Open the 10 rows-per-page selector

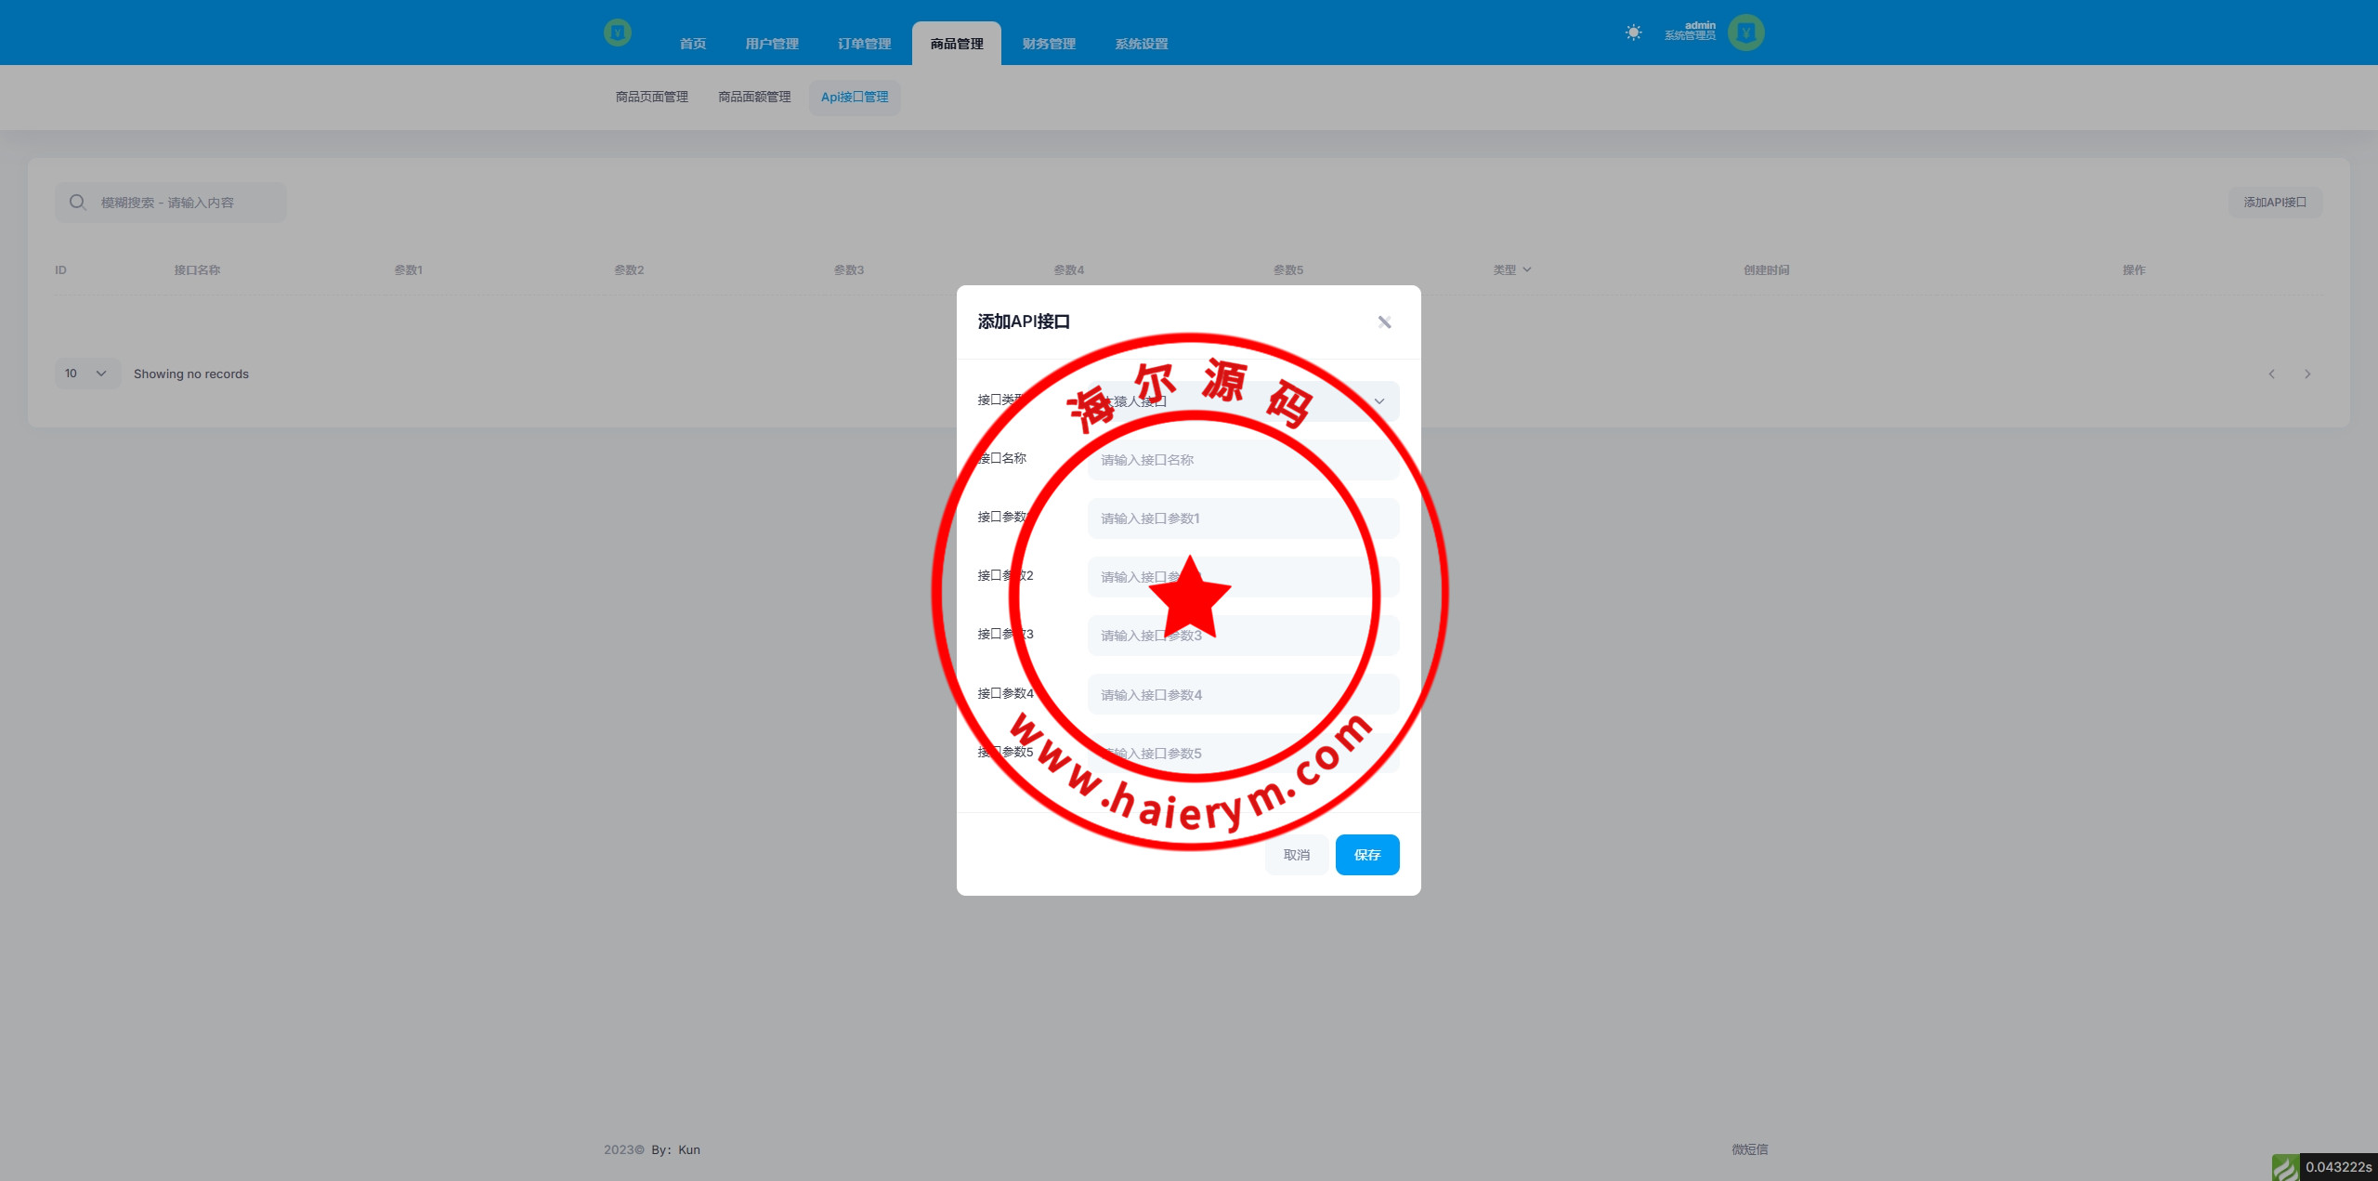pos(86,374)
